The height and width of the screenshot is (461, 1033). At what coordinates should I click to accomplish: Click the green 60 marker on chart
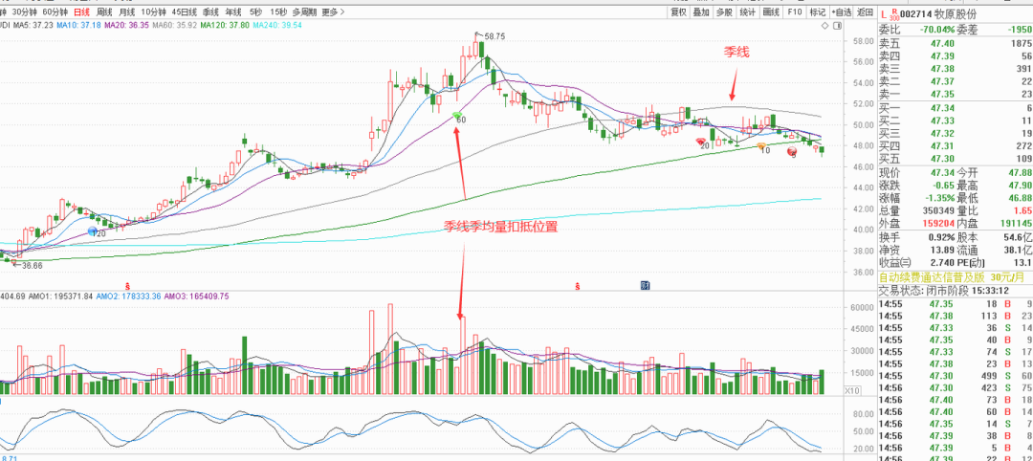(458, 118)
